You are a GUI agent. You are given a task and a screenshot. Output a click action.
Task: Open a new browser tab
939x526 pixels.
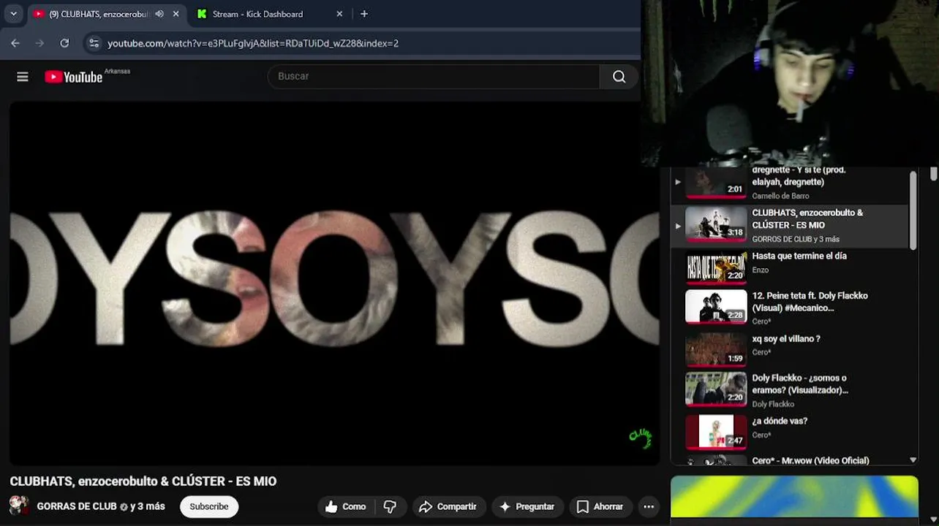click(x=364, y=14)
